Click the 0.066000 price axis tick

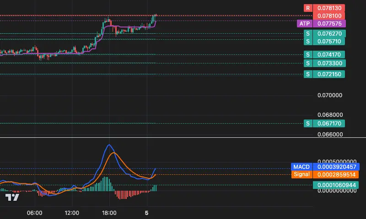point(330,134)
